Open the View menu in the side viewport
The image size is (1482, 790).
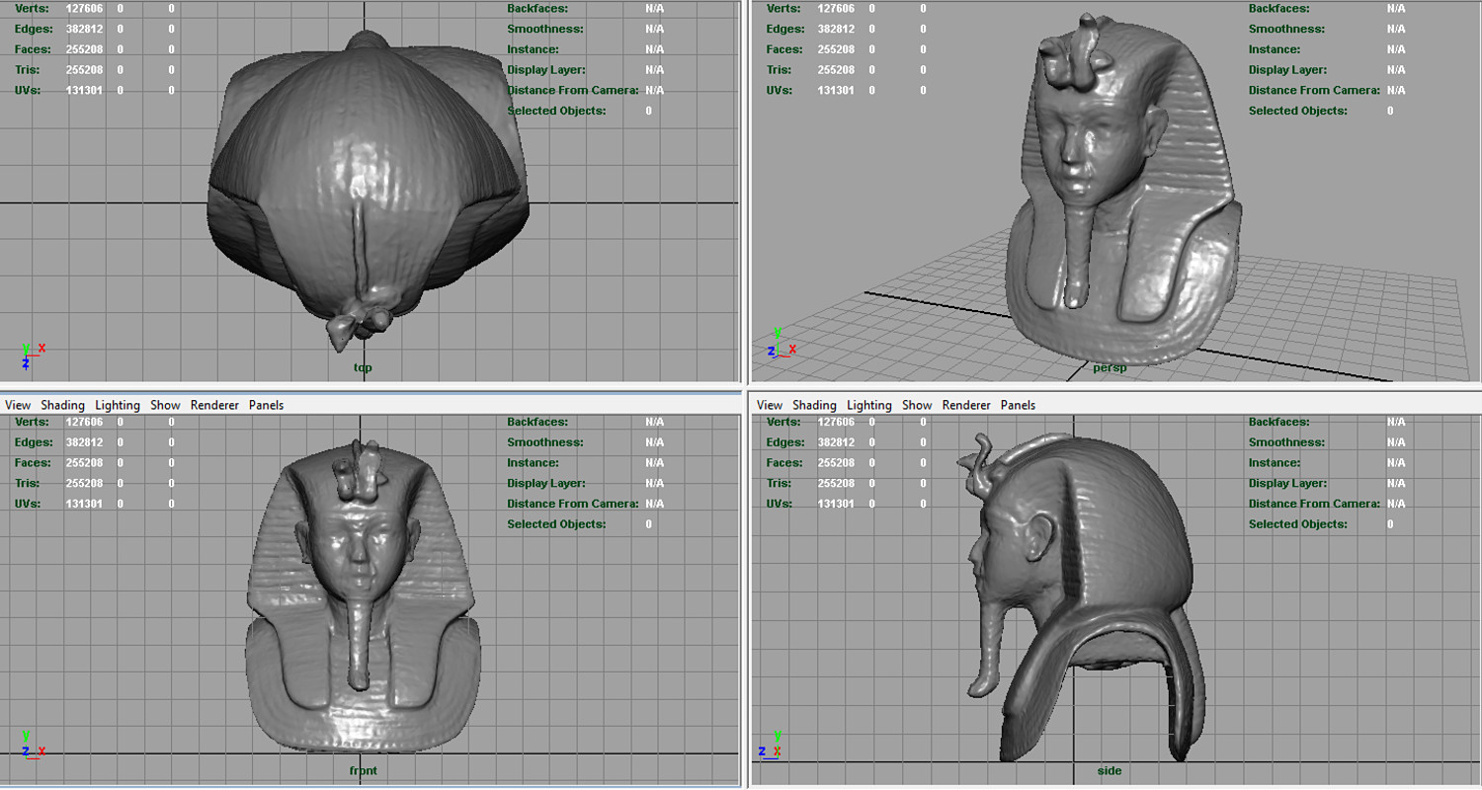(x=770, y=405)
